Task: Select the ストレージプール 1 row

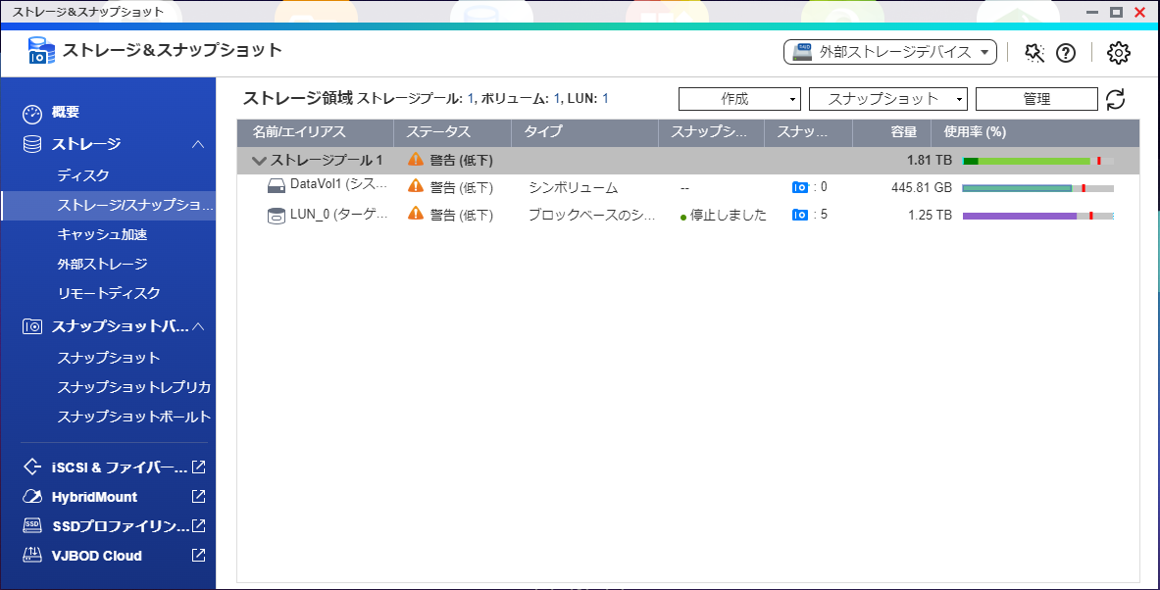Action: pyautogui.click(x=688, y=161)
